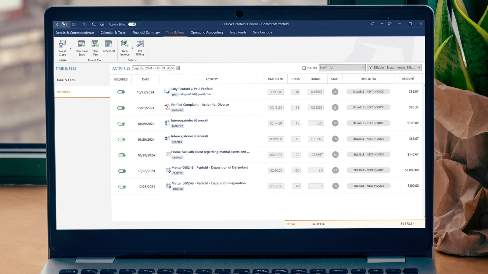Open the Trust Funds tab
Screen dimensions: 488x274
[238, 32]
